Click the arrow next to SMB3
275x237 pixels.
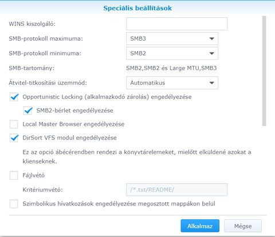pyautogui.click(x=211, y=38)
